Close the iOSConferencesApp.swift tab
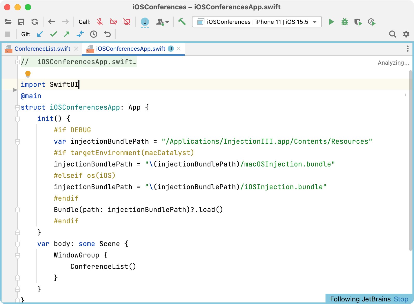Screen dimensions: 414x304 [x=179, y=49]
